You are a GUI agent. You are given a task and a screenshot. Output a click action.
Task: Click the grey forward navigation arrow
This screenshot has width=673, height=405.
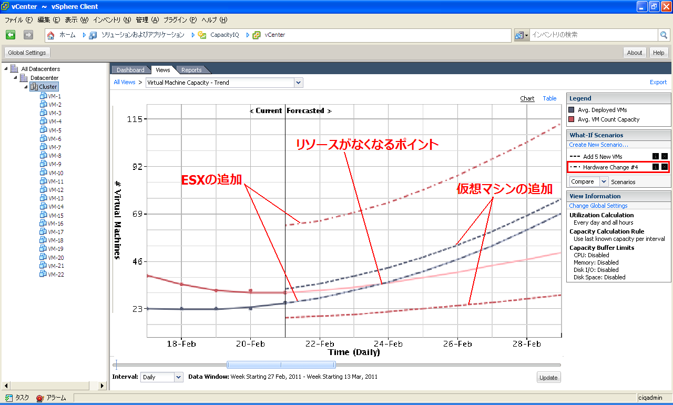(x=28, y=35)
